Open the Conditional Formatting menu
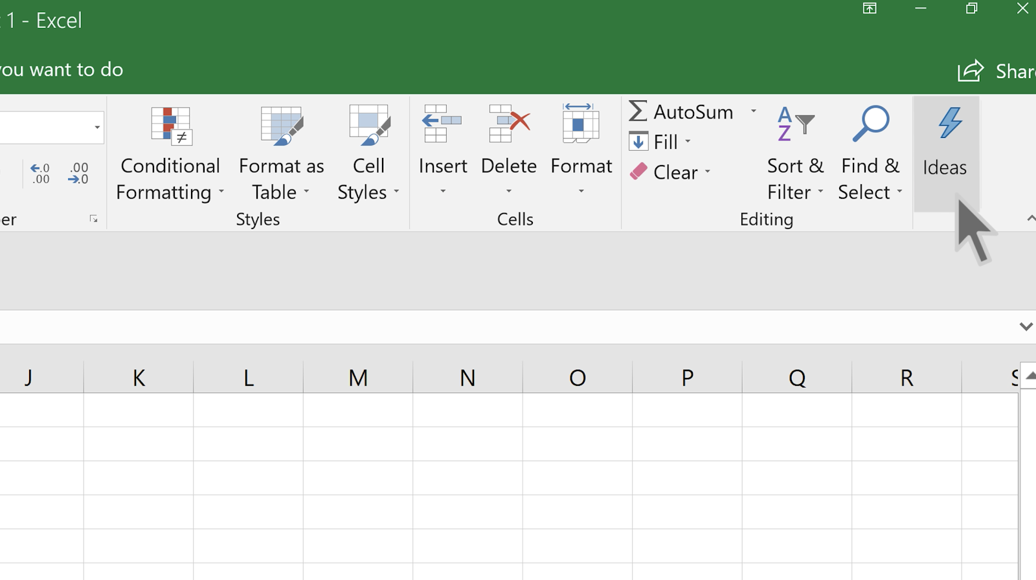1036x580 pixels. point(170,154)
